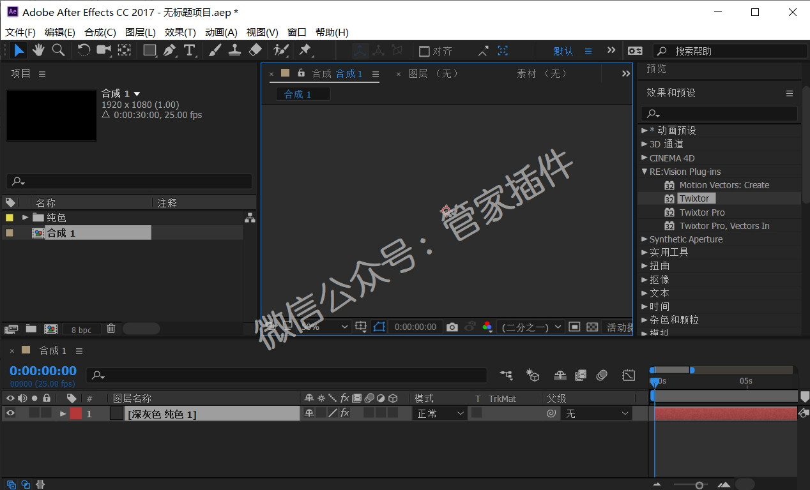Toggle the lock on 合成 1 viewer tab

(301, 73)
